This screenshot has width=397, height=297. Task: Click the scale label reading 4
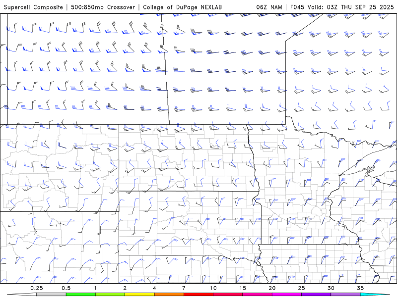(x=154, y=288)
